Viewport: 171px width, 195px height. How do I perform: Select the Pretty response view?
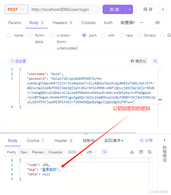click(11, 152)
